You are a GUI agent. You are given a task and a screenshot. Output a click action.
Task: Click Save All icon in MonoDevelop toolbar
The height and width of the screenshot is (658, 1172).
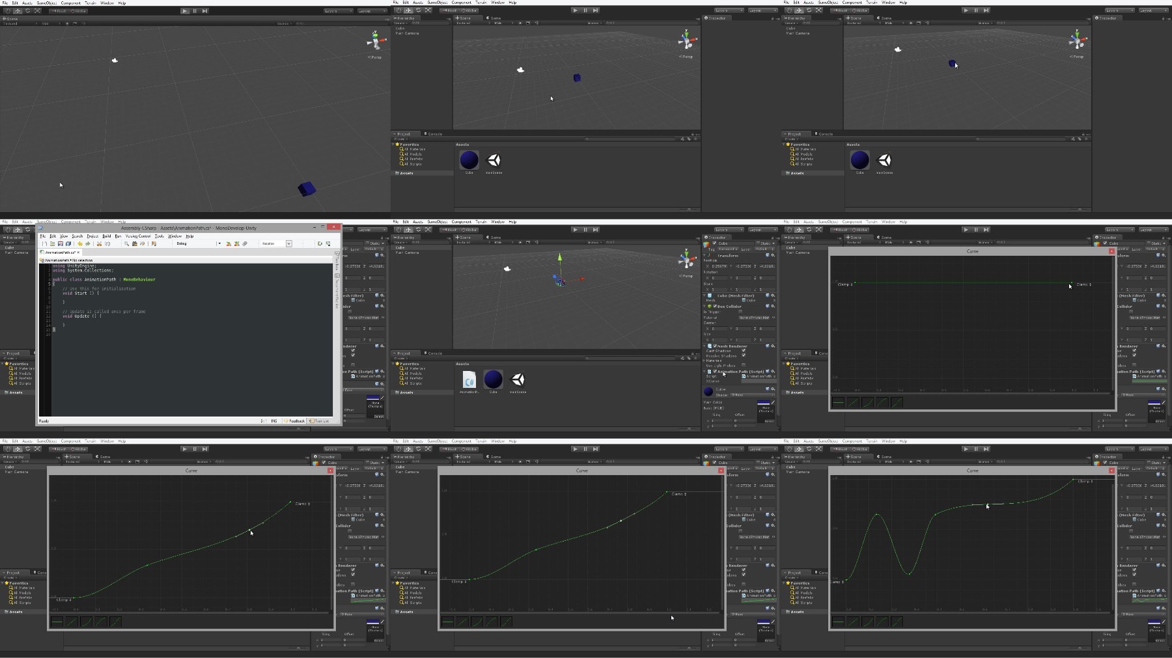tap(68, 243)
